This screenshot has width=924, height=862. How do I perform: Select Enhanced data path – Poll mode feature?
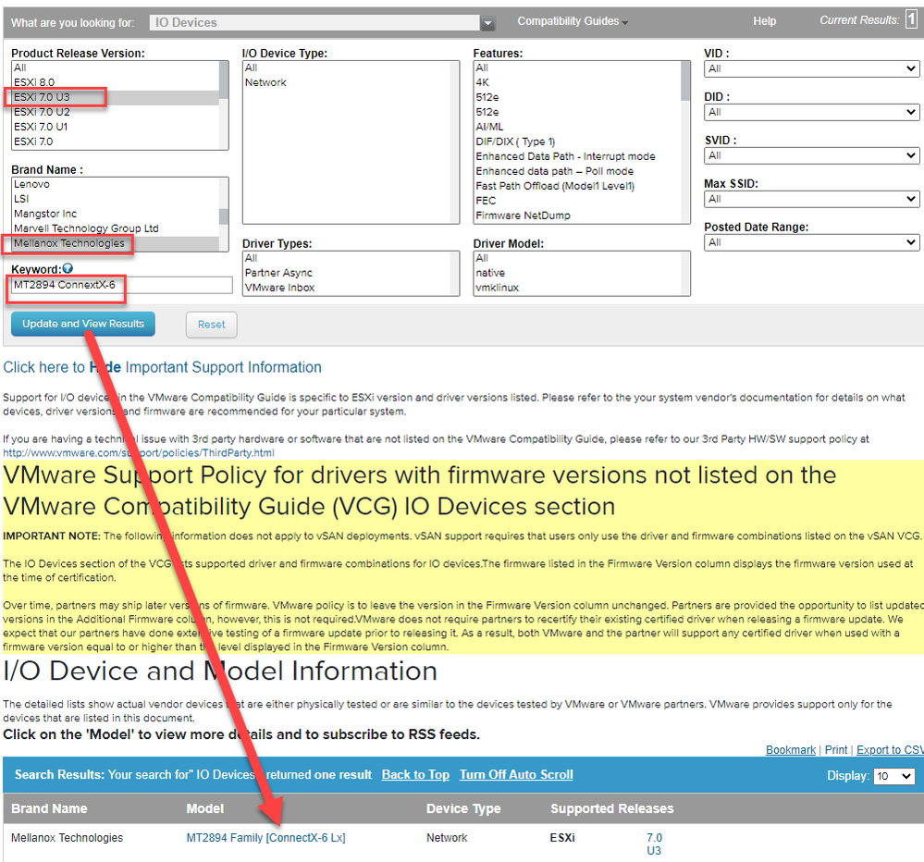[x=577, y=171]
